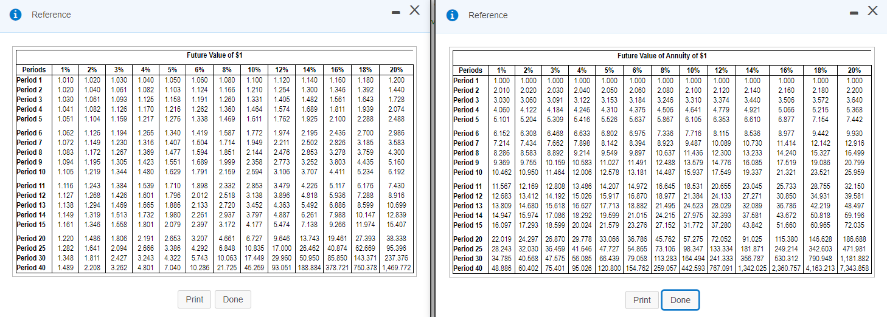Select the 20% column header in Future Value of $1 table
Screen dimensions: 887x317
click(x=396, y=70)
